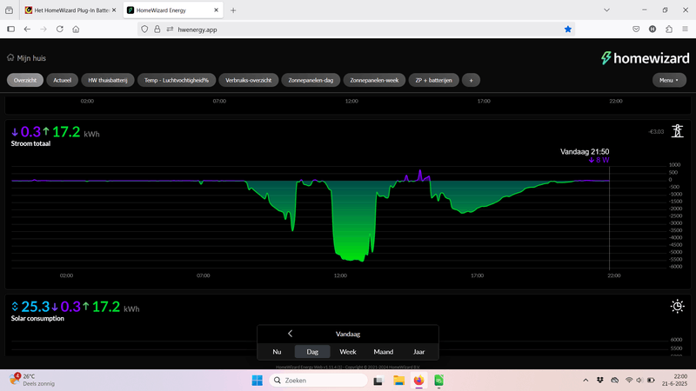The image size is (696, 391).
Task: Add a new dashboard with plus button
Action: pos(471,80)
